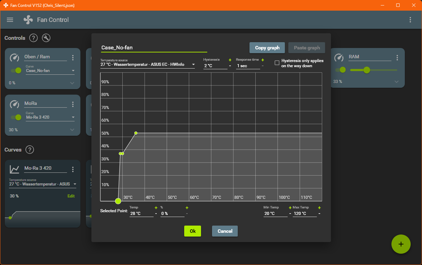
Task: Click the Fan Control fan logo
Action: (x=28, y=20)
